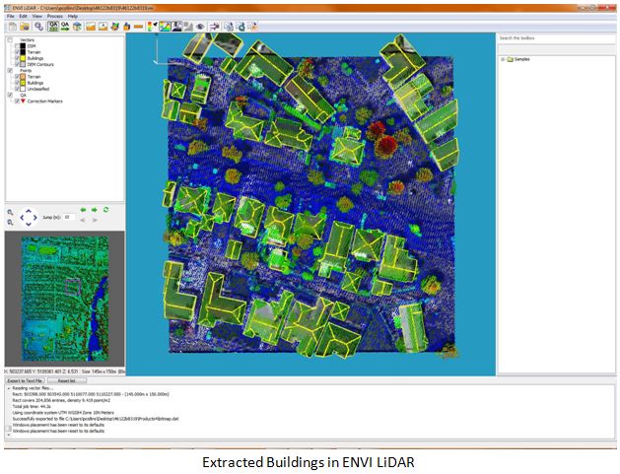Click the Export to Text File button
This screenshot has height=474, width=620.
(26, 379)
